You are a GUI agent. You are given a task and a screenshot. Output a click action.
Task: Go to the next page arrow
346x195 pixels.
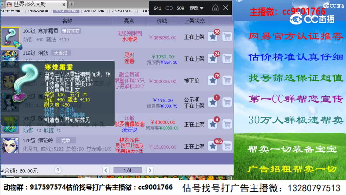(x=150, y=170)
